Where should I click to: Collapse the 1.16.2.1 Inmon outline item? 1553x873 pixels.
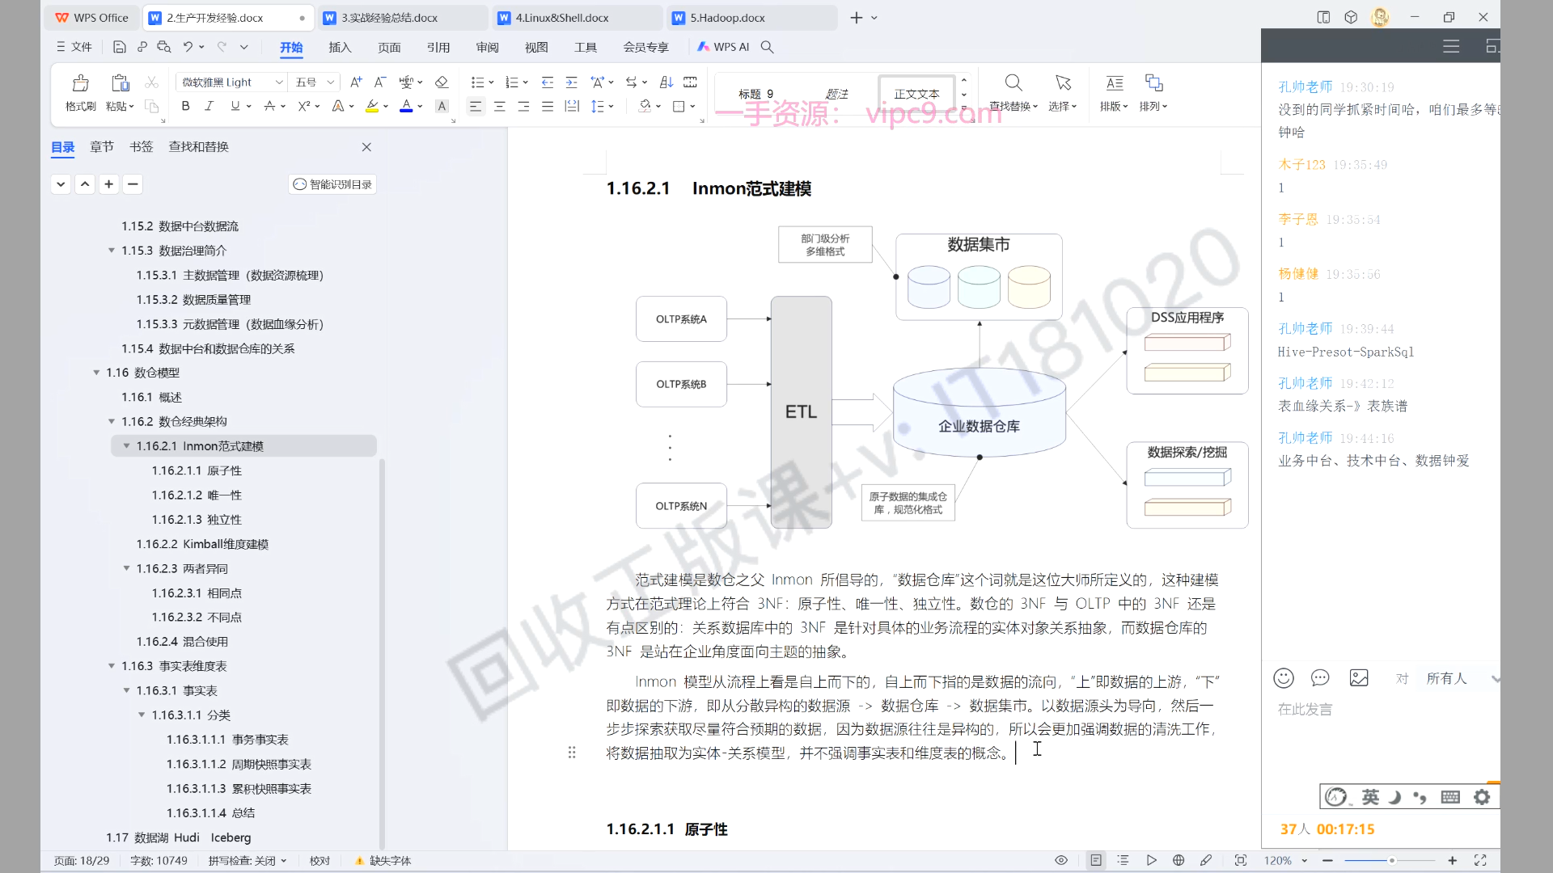pos(126,446)
